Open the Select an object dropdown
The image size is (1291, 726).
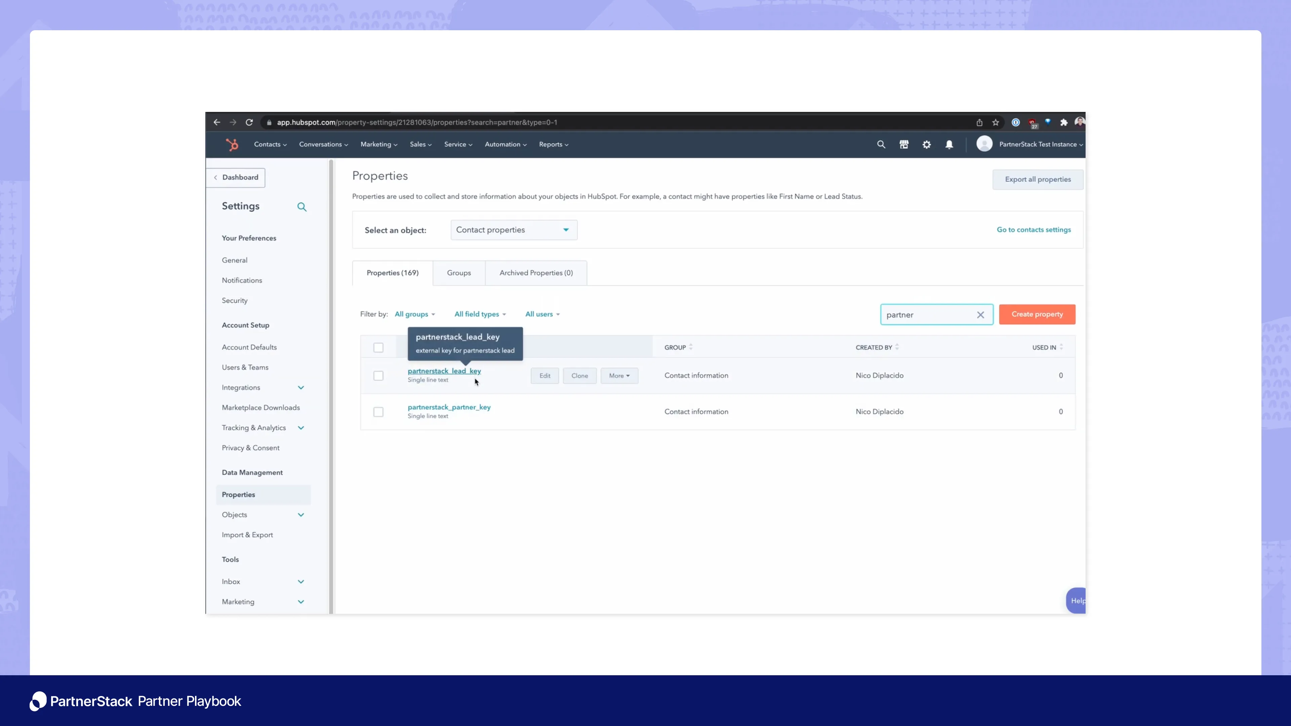[x=513, y=230]
